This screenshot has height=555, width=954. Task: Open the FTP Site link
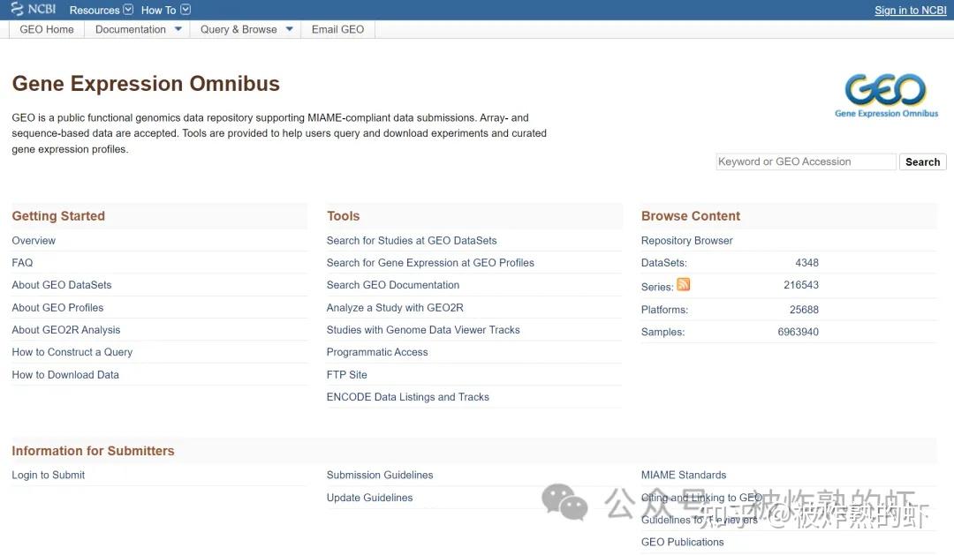(347, 374)
